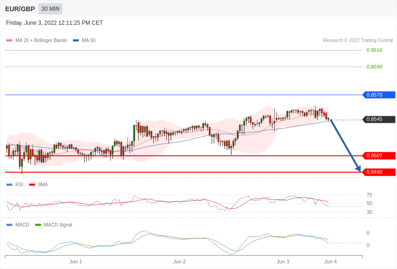Image resolution: width=397 pixels, height=269 pixels.
Task: Select the 0.8570 pivot price tag
Action: pos(379,95)
